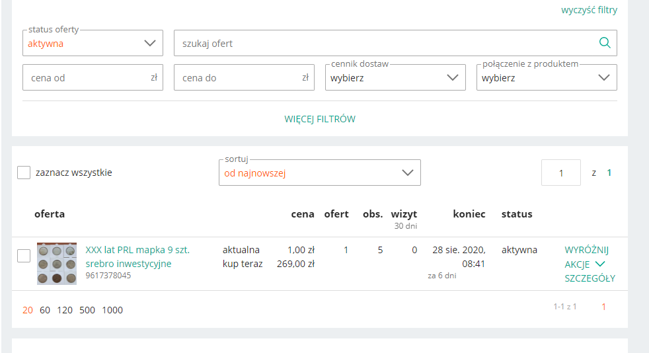The height and width of the screenshot is (353, 649).
Task: Show 60 offers per page
Action: [x=45, y=310]
